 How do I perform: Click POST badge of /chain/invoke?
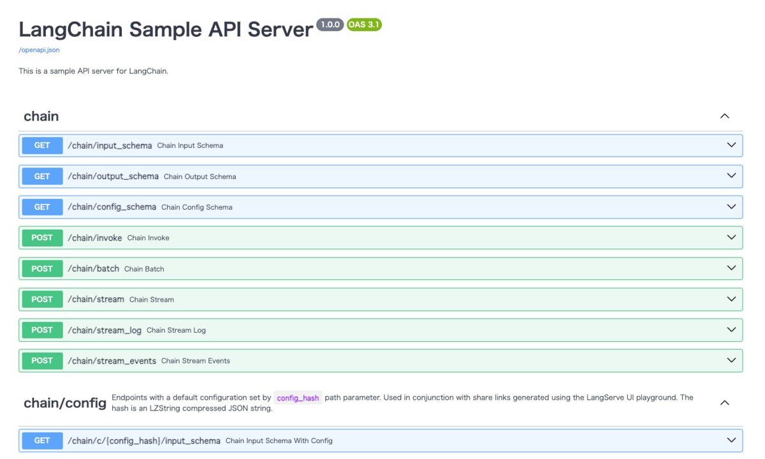coord(42,237)
